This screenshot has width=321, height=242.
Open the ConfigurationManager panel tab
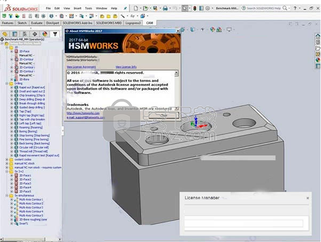pyautogui.click(x=25, y=34)
